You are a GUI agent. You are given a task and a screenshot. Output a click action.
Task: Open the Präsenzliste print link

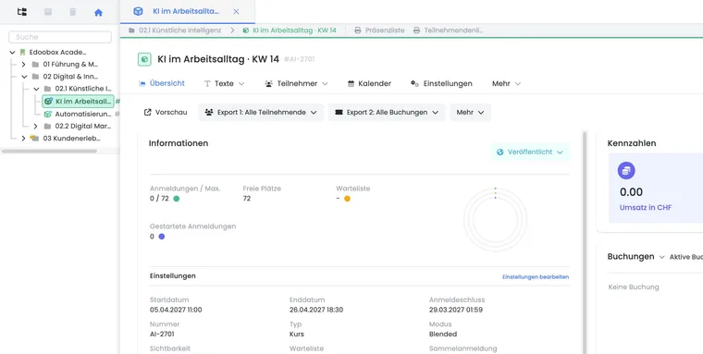point(379,31)
